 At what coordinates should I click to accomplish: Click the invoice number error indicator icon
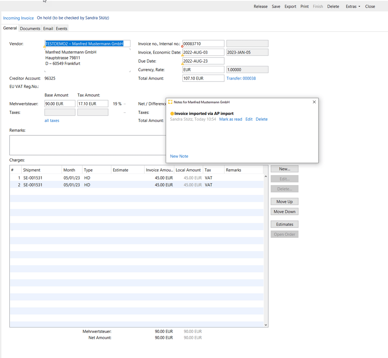(x=182, y=47)
